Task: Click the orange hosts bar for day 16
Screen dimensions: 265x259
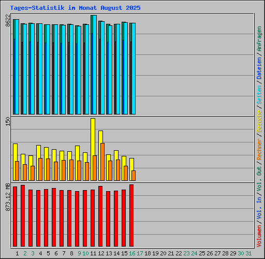Action: pyautogui.click(x=134, y=176)
